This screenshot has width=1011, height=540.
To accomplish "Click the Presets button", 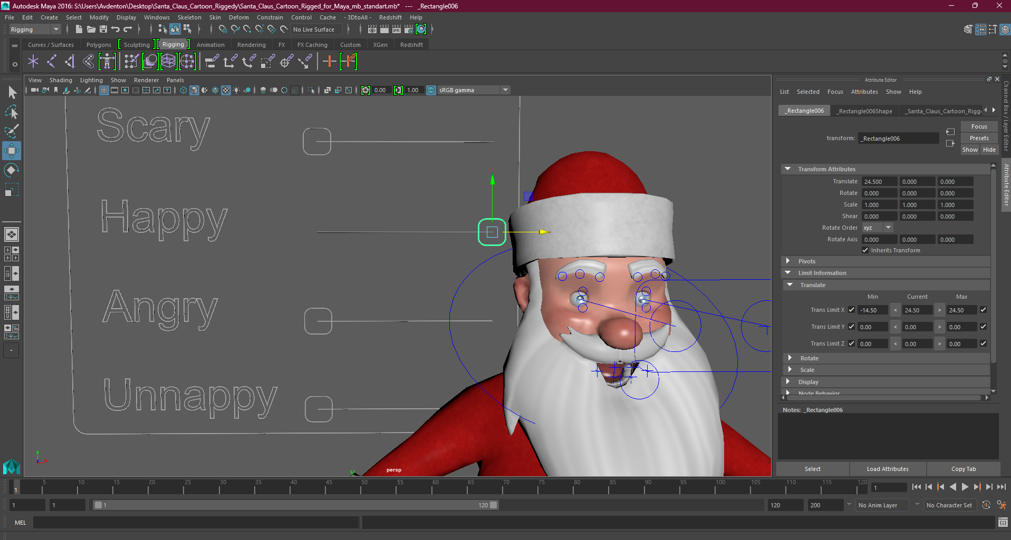I will pos(979,138).
